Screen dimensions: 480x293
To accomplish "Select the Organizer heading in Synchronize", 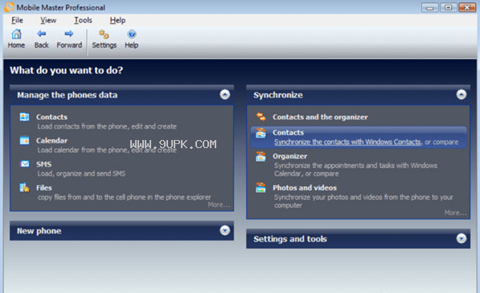I will coord(290,156).
